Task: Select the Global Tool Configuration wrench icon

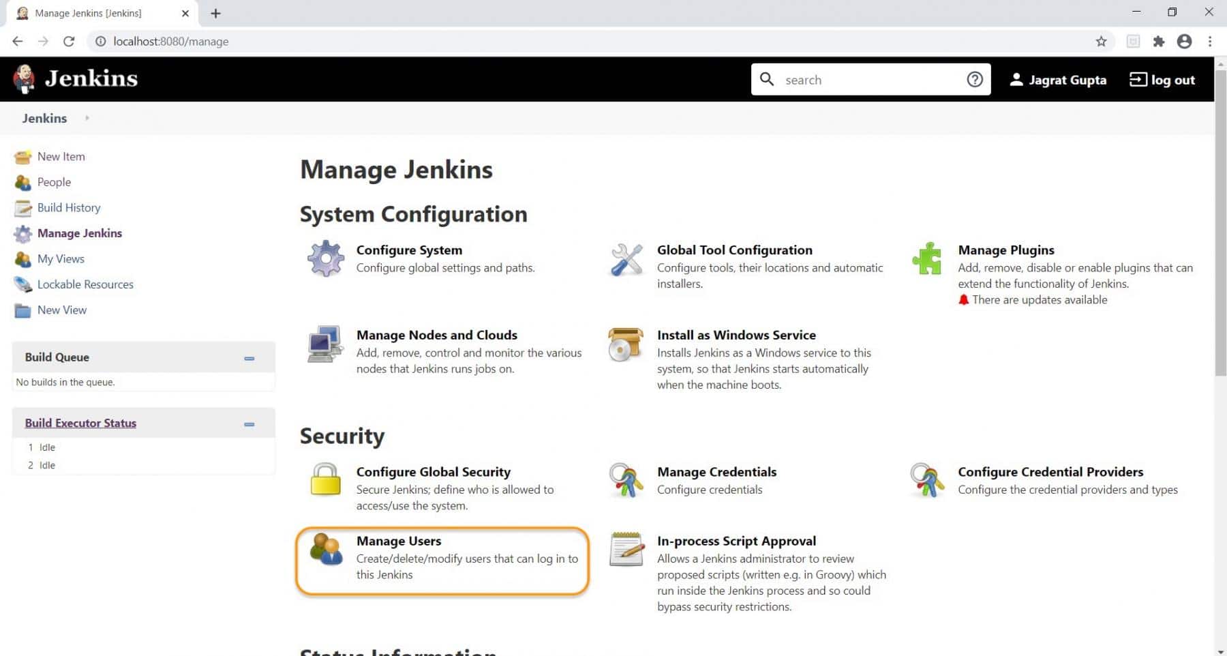Action: (626, 259)
